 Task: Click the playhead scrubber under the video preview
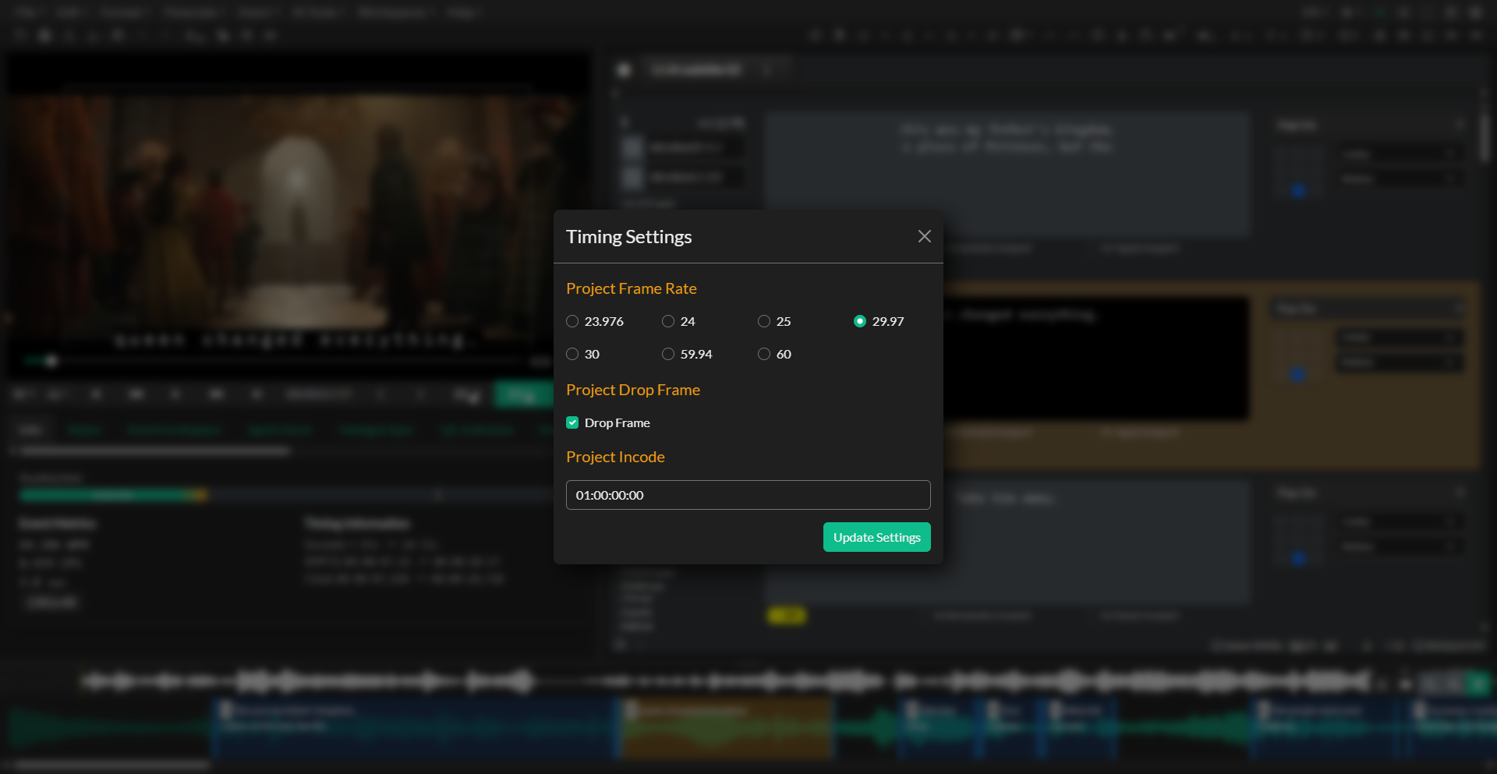tap(52, 361)
